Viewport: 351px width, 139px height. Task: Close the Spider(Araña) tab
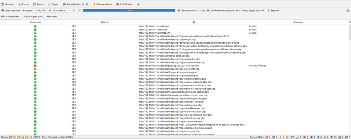coord(87,4)
